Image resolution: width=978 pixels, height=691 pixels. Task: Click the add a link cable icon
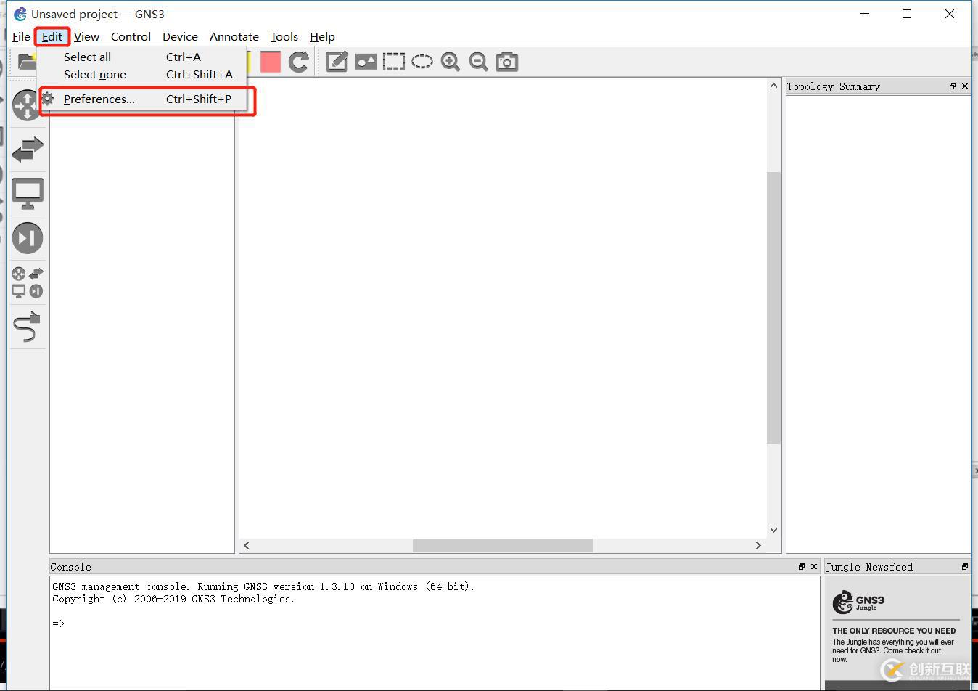(x=28, y=327)
